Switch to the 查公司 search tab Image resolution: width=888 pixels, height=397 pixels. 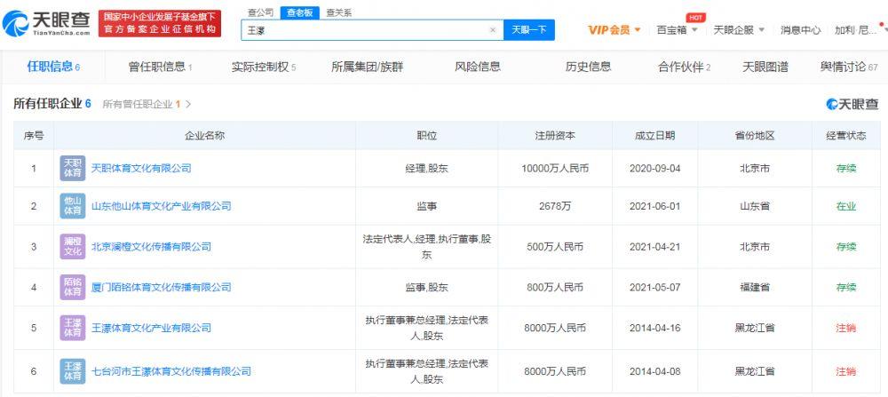(x=261, y=12)
